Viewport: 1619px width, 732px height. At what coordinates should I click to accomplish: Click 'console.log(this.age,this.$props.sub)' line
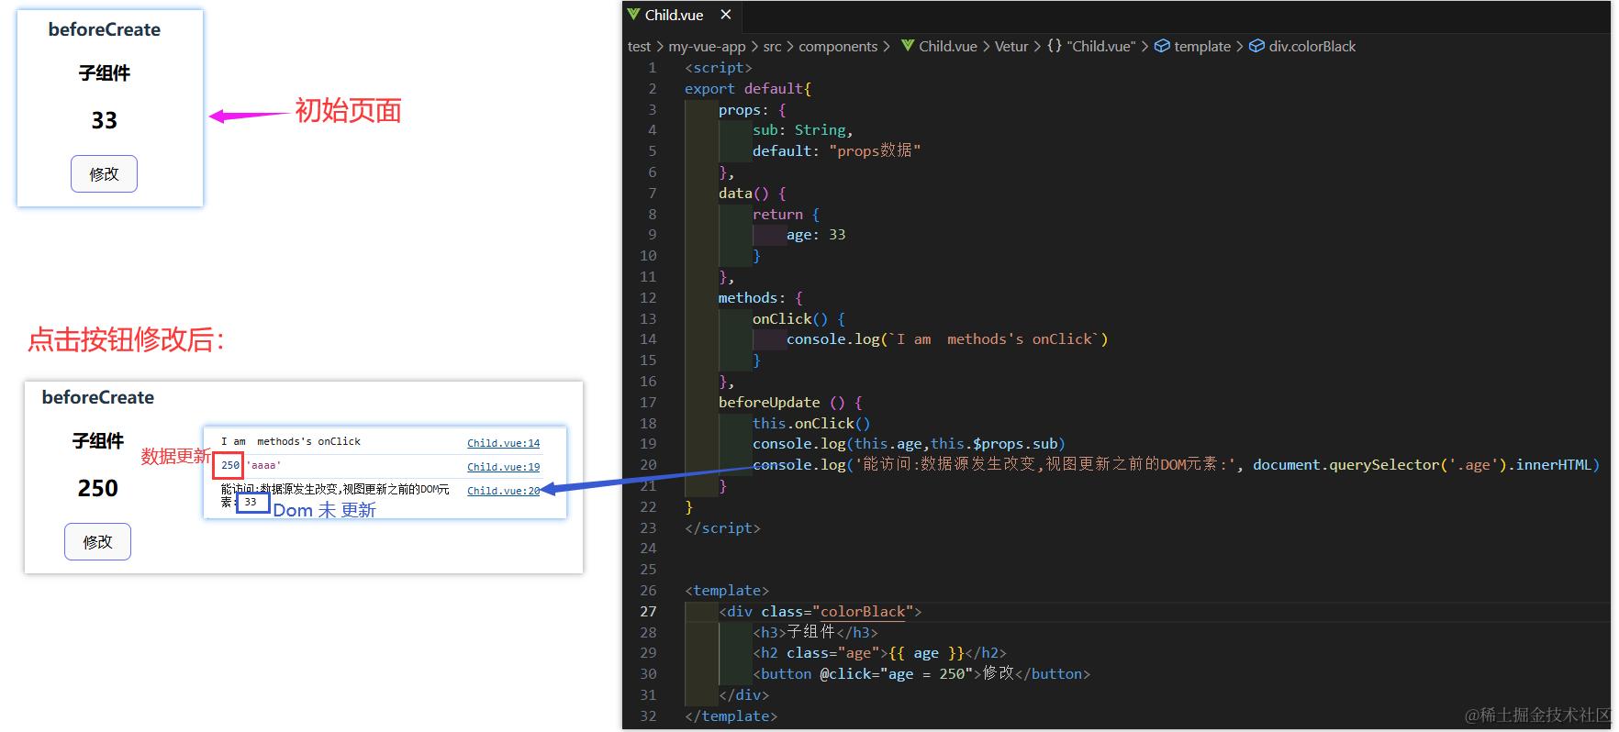[x=909, y=444]
